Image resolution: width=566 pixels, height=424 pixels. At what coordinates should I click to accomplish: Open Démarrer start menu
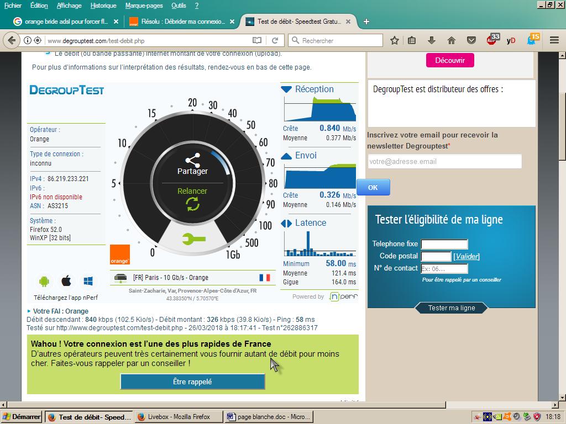pyautogui.click(x=22, y=417)
